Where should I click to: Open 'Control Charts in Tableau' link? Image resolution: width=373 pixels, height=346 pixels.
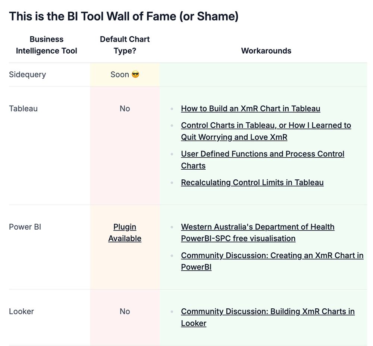(x=266, y=131)
